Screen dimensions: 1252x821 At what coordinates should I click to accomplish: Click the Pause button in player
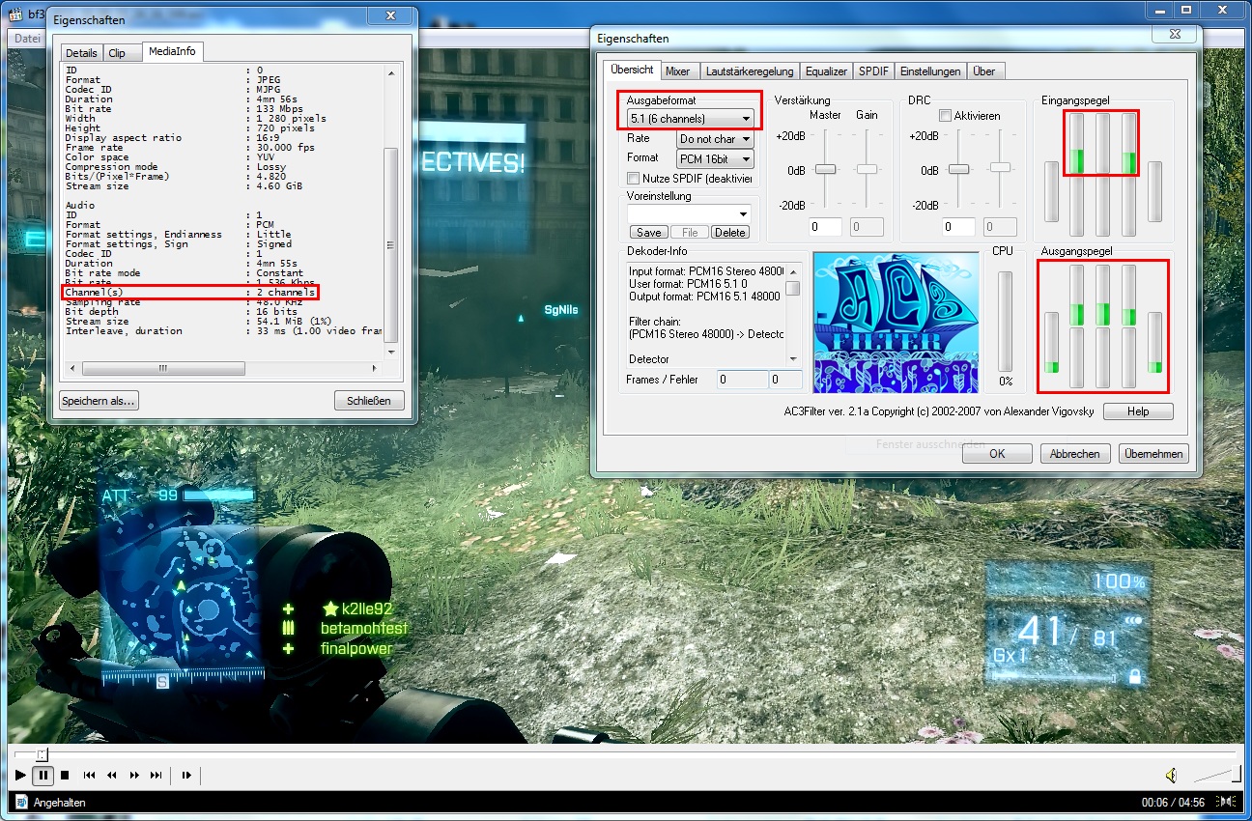[43, 775]
